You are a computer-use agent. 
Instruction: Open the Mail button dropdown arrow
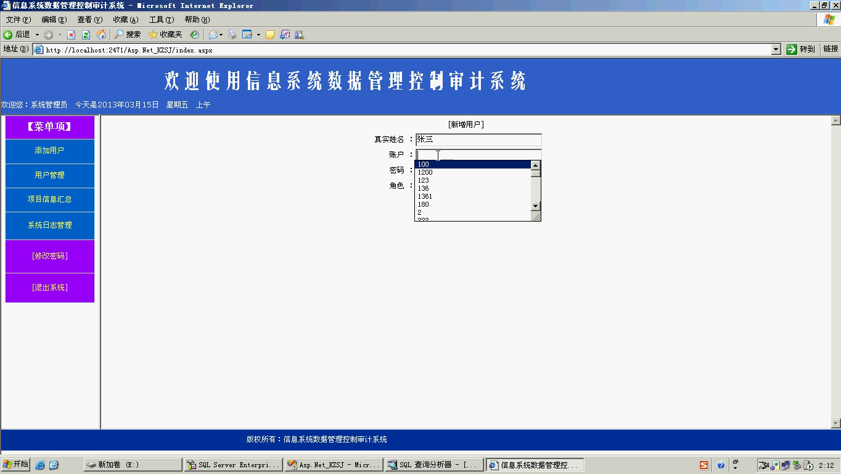click(x=221, y=35)
